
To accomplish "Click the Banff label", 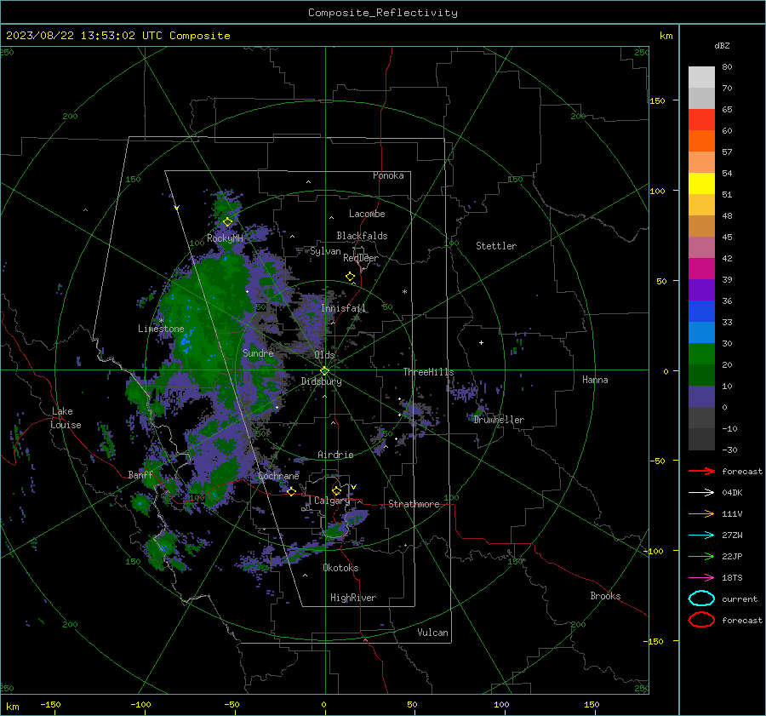I will coord(140,474).
